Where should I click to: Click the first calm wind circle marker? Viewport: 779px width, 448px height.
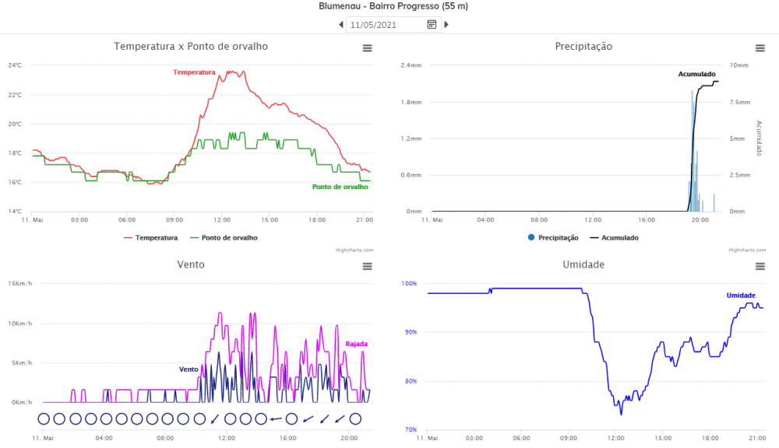[44, 419]
